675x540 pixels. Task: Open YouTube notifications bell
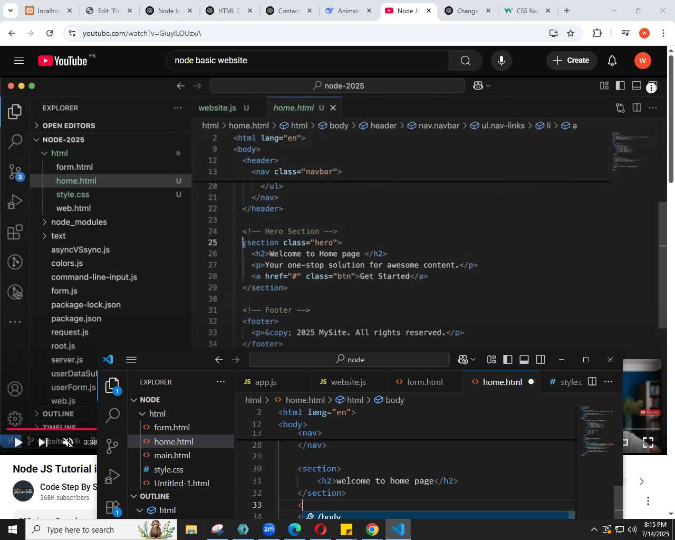[x=612, y=60]
